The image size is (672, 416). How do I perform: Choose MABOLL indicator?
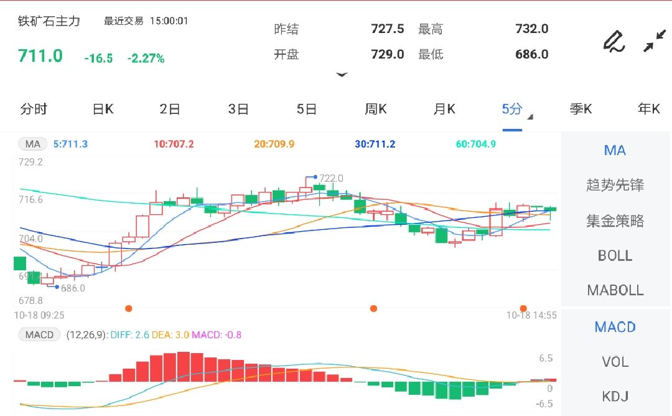coord(615,290)
